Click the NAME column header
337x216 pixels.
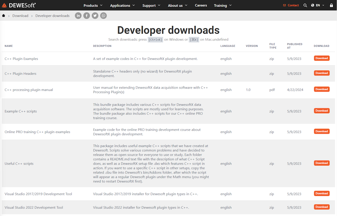9,46
